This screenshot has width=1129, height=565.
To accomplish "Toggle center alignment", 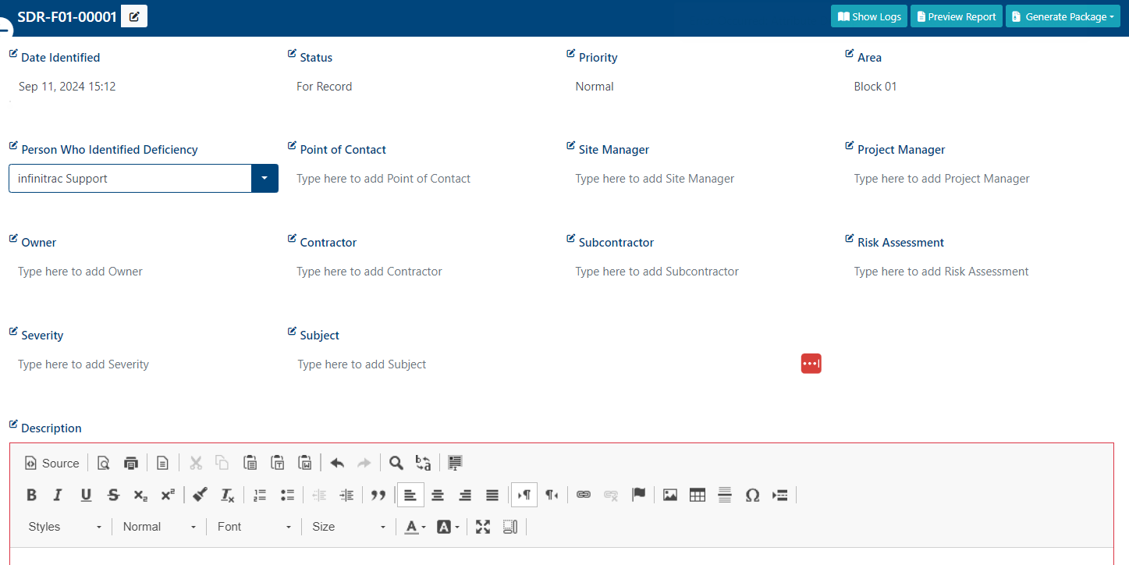I will [438, 495].
